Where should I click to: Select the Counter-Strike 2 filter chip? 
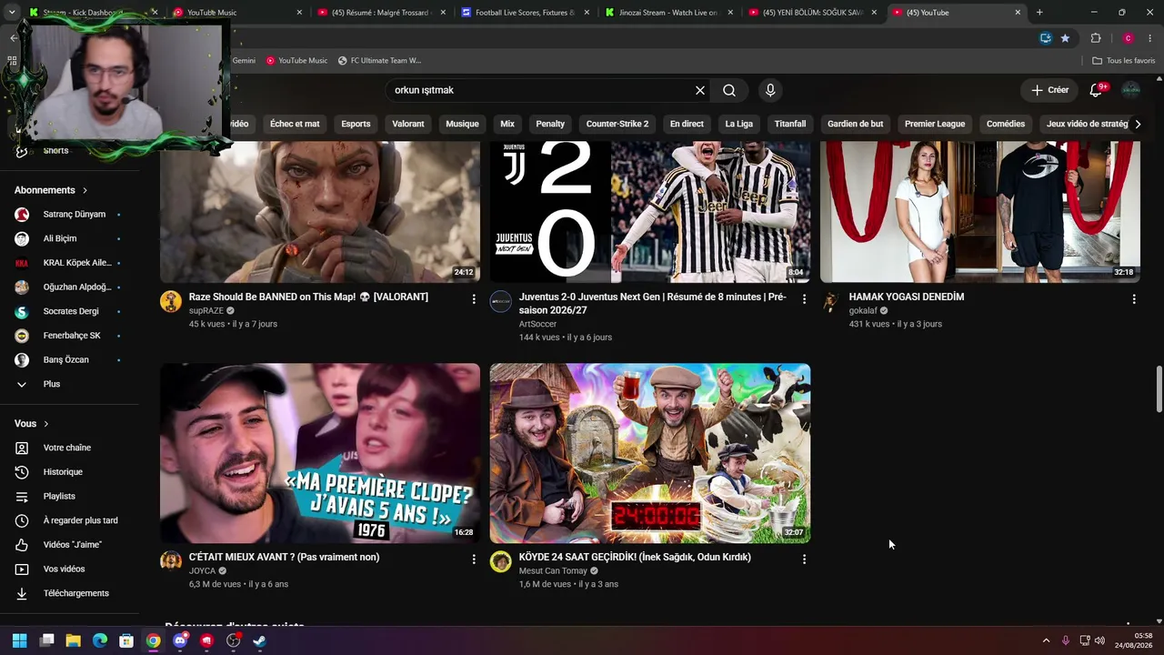617,124
